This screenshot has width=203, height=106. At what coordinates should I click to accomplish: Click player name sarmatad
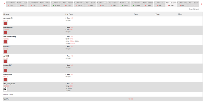click(7, 18)
